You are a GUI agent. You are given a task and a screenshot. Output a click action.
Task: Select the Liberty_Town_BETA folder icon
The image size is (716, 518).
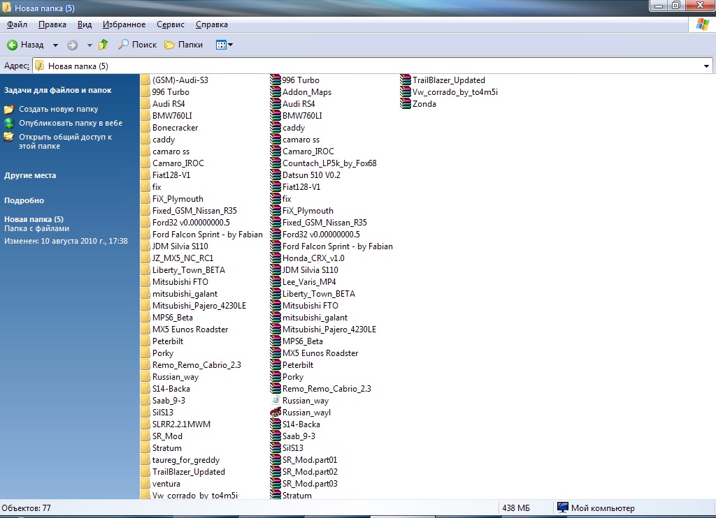click(x=145, y=270)
